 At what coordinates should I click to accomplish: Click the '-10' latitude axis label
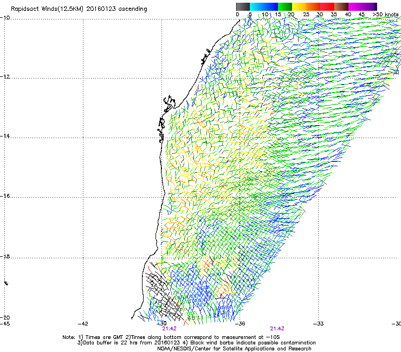tap(5, 18)
